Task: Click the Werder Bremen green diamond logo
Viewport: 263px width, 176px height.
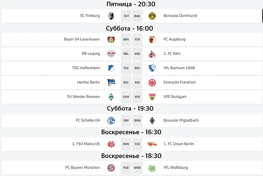Action: [111, 97]
